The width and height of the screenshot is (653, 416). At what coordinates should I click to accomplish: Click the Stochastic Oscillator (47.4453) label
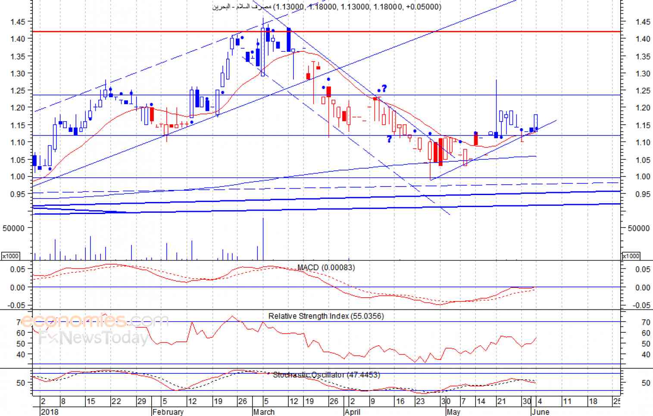click(x=326, y=375)
